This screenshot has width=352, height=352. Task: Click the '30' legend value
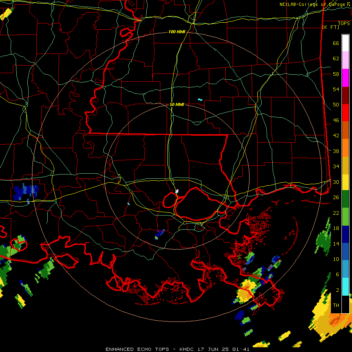click(336, 182)
